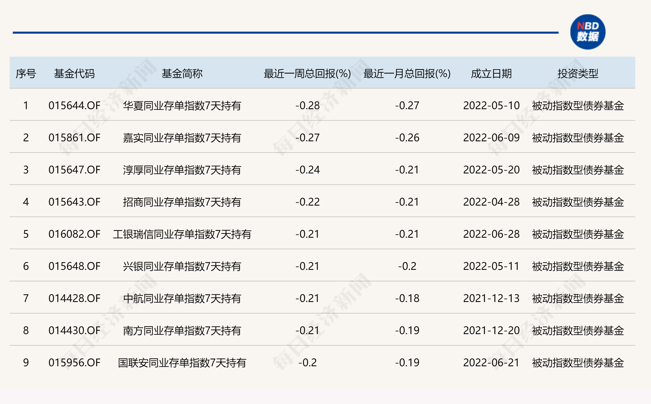Viewport: 651px width, 404px height.
Task: Click inception date 2022-06-09
Action: coord(491,138)
